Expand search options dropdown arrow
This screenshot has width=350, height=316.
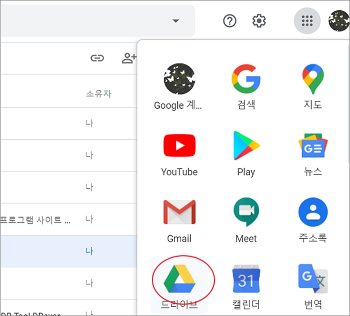coord(176,21)
